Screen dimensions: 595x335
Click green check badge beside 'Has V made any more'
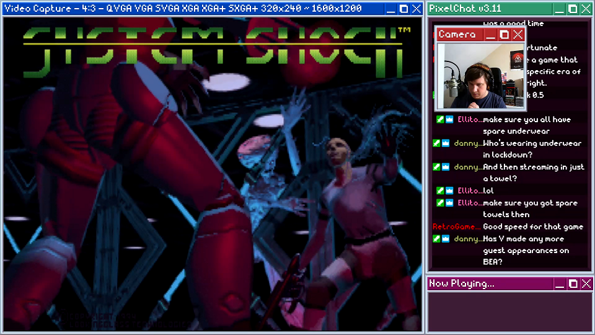pyautogui.click(x=436, y=239)
